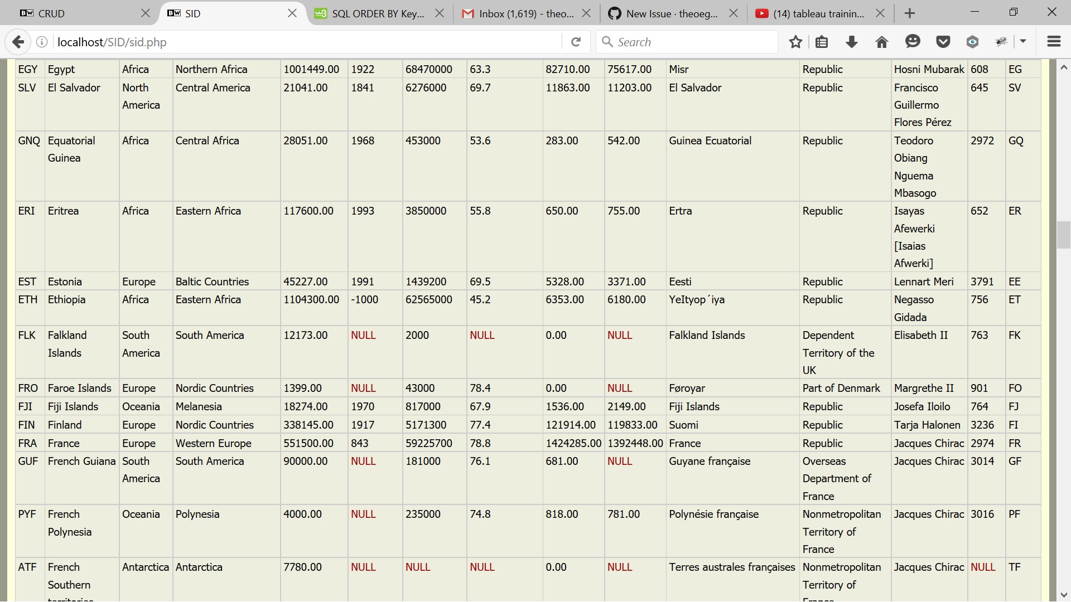Show bookmarks list icon

pyautogui.click(x=822, y=42)
